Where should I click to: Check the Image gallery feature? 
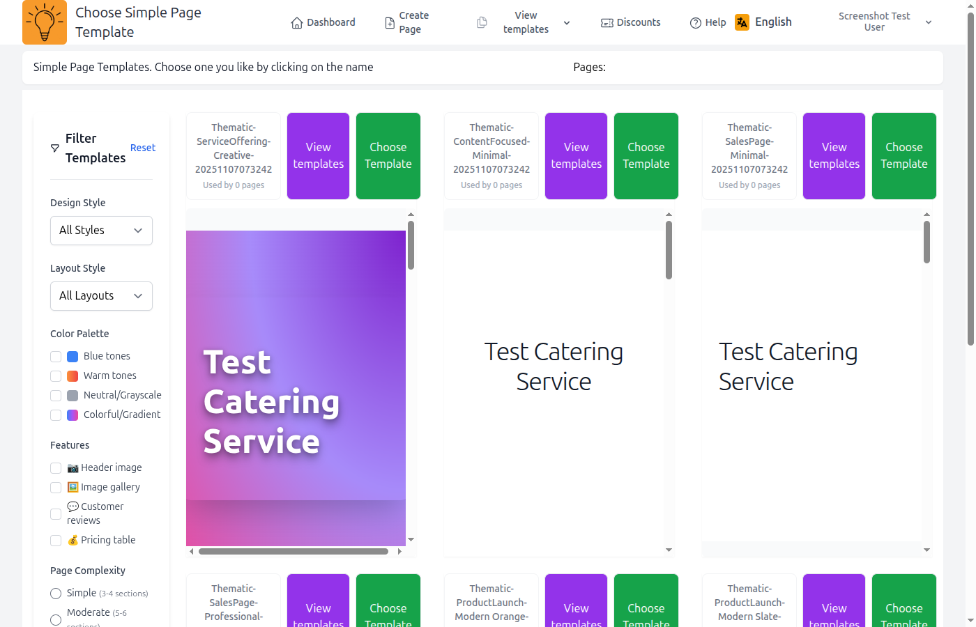coord(56,488)
